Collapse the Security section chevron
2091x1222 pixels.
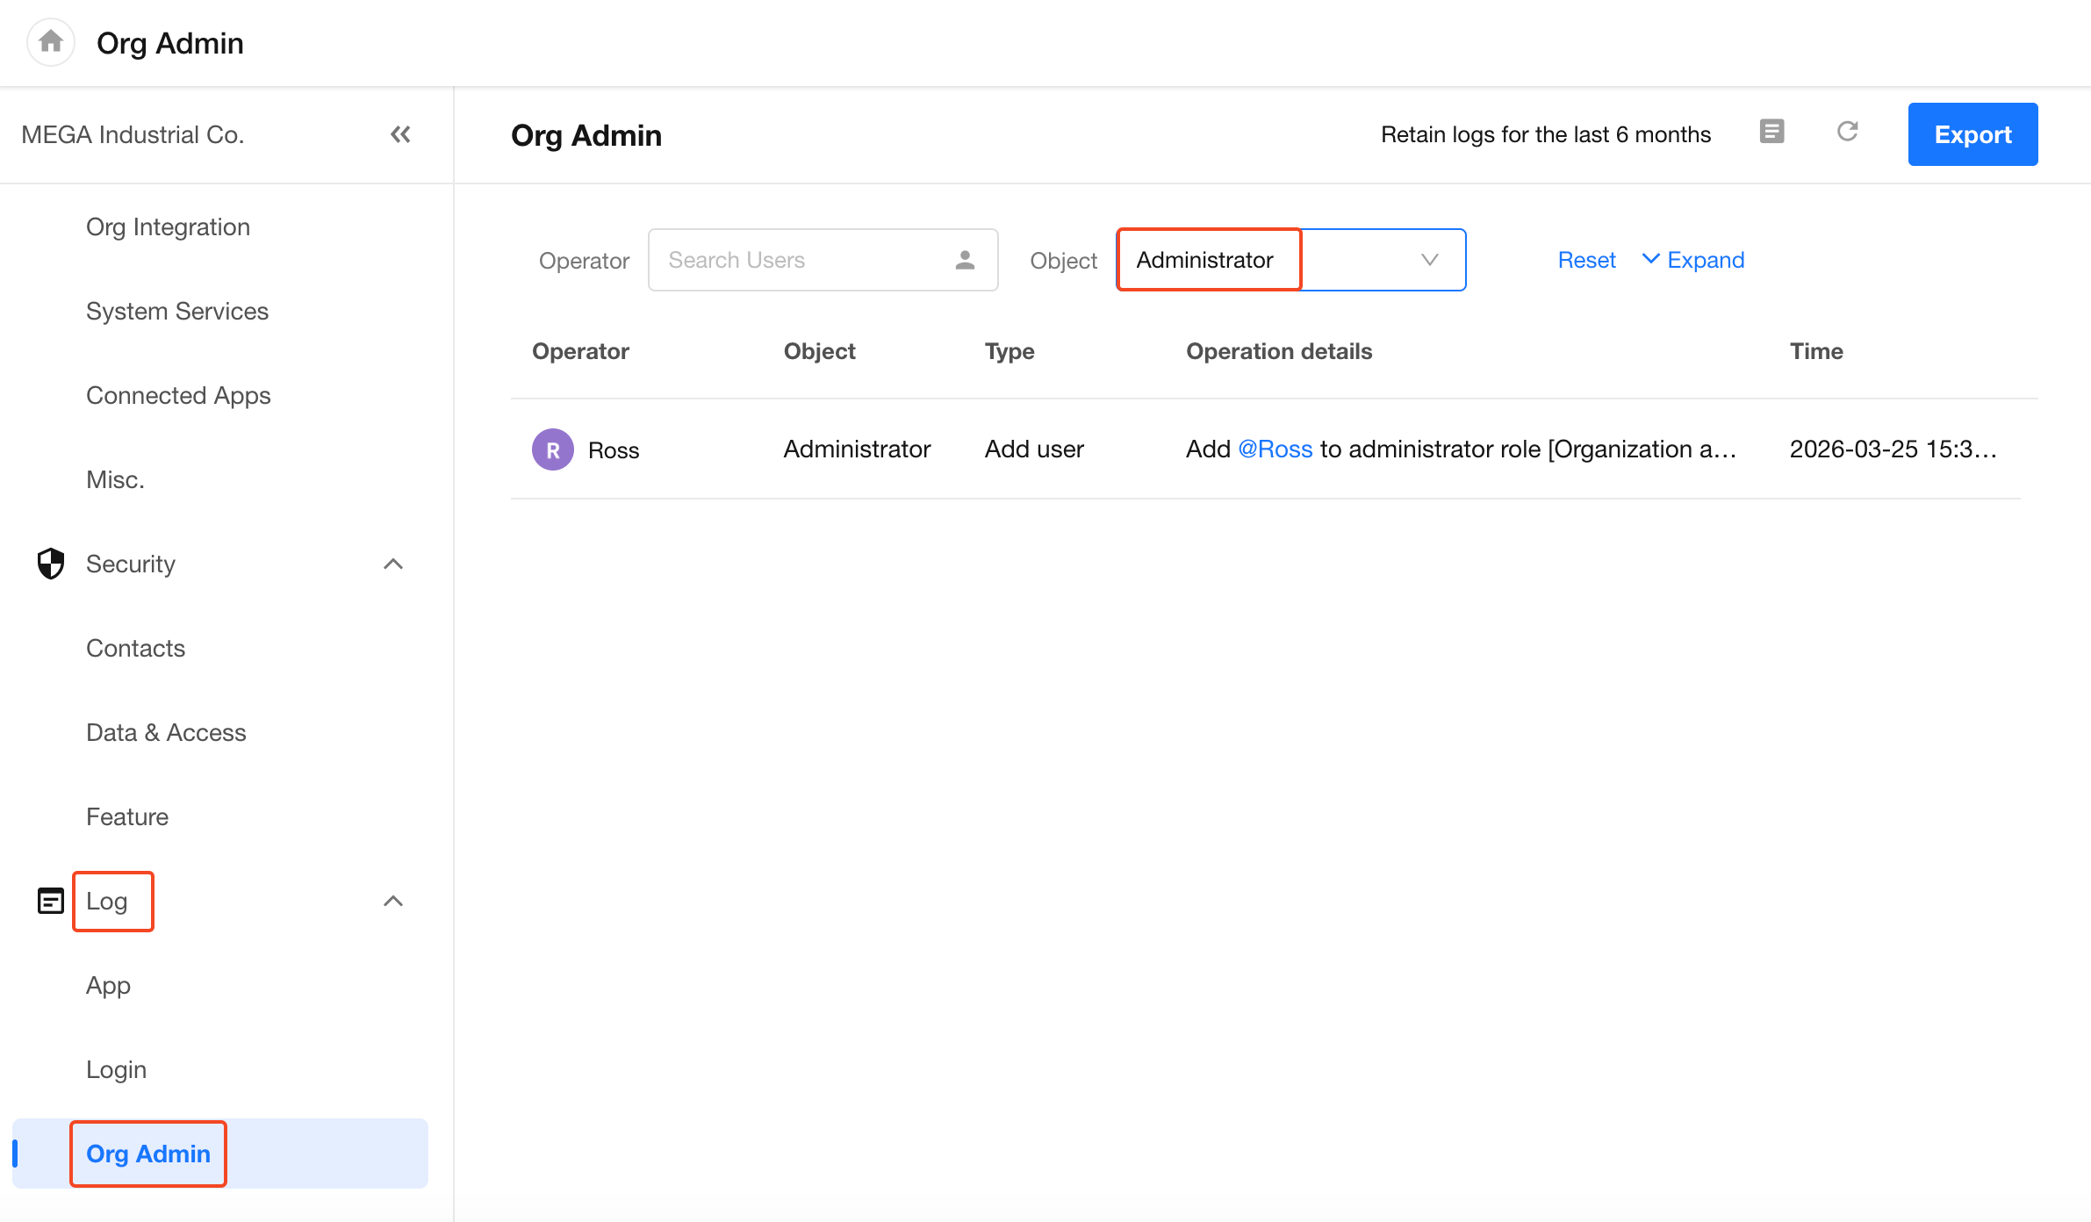[x=393, y=564]
